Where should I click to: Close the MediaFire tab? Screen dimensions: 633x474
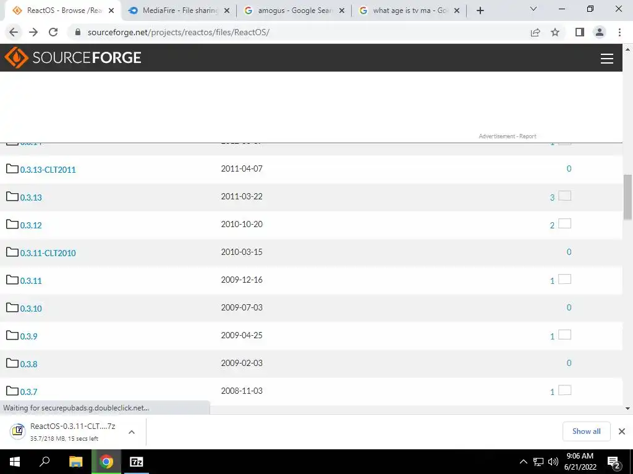(227, 11)
